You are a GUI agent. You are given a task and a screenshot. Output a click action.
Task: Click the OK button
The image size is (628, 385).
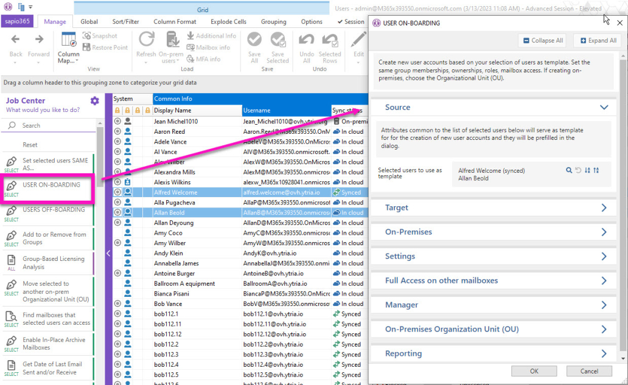point(534,371)
